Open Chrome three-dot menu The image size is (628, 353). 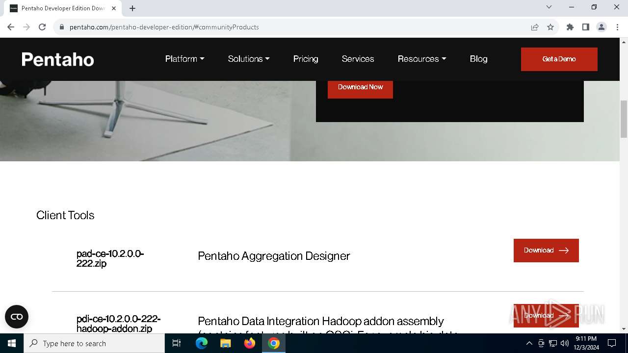point(618,27)
